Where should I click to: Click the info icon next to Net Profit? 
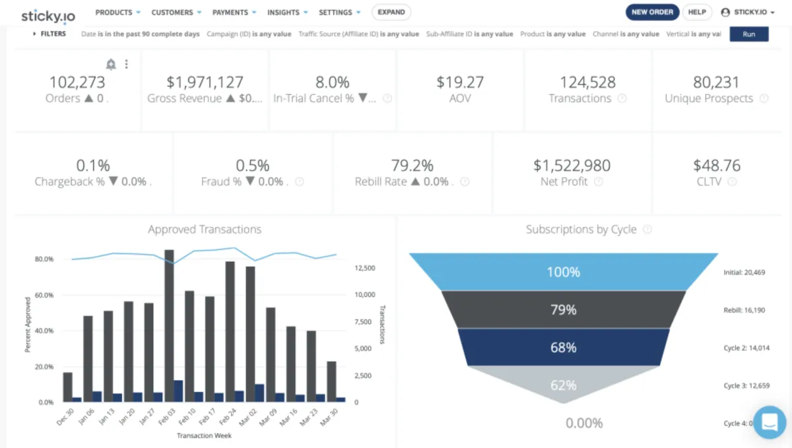pyautogui.click(x=598, y=181)
